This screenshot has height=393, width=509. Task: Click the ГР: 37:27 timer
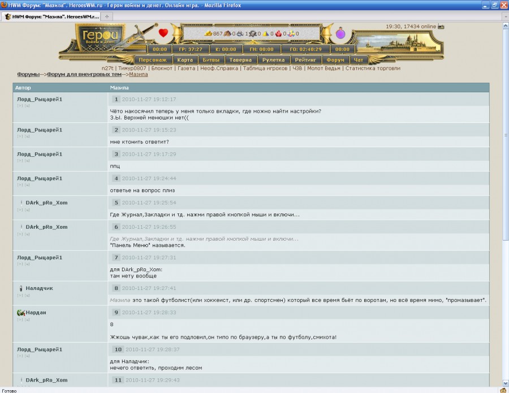click(191, 49)
